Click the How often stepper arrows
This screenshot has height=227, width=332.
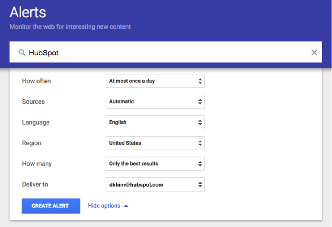click(200, 81)
